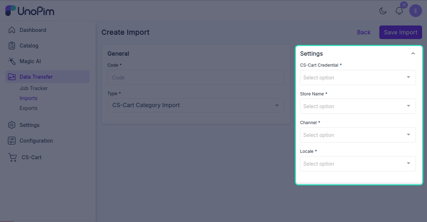Open Locale select dropdown
427x222 pixels.
click(x=358, y=163)
